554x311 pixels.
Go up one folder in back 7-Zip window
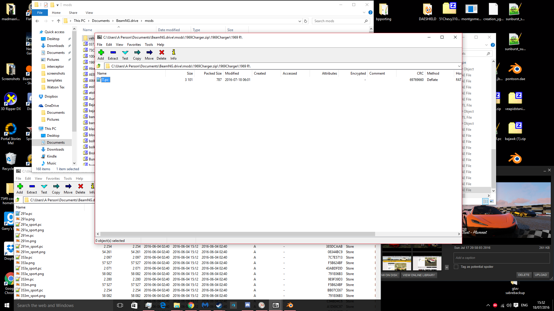(18, 200)
